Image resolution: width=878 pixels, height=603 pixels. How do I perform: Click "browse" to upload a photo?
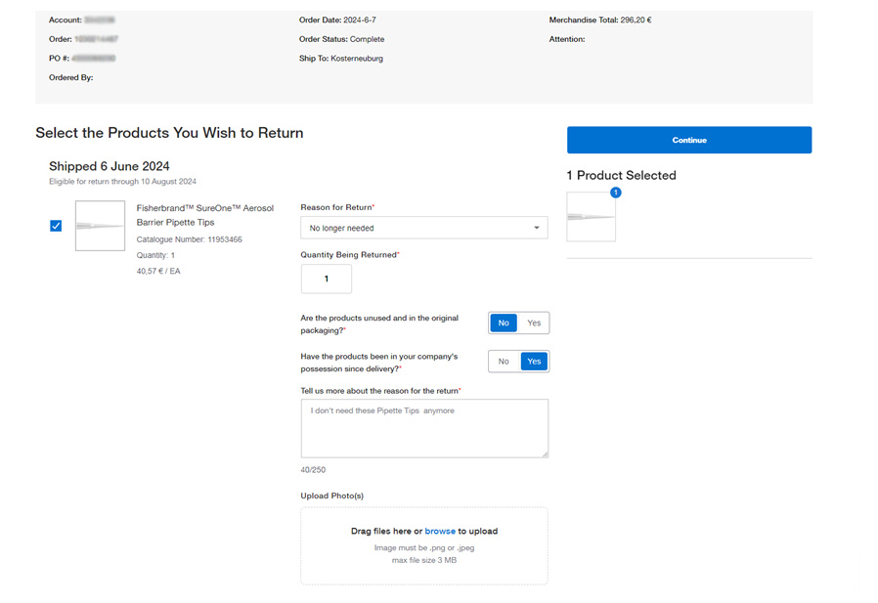pos(440,531)
